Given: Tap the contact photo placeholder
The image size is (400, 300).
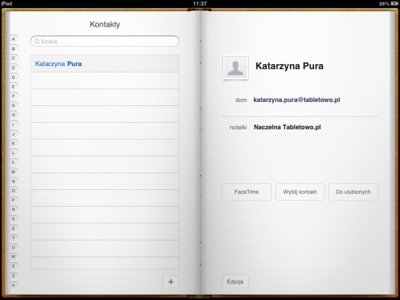Looking at the screenshot, I should click(x=235, y=67).
